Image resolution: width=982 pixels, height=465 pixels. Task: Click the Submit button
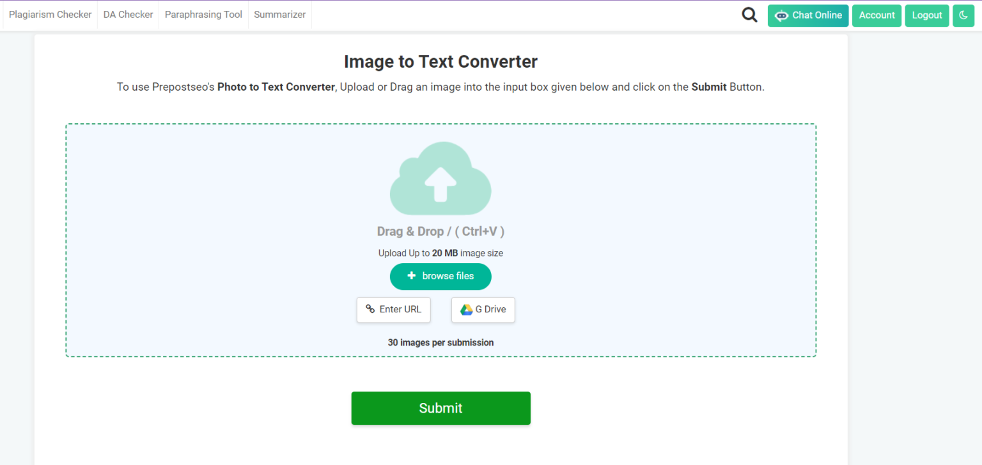point(440,408)
